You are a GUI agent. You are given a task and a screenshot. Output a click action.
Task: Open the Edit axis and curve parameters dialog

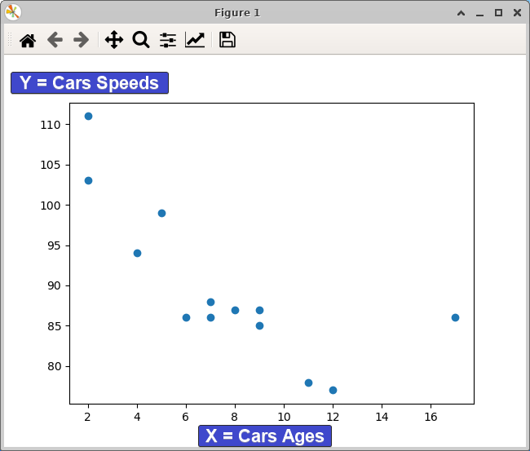(195, 40)
